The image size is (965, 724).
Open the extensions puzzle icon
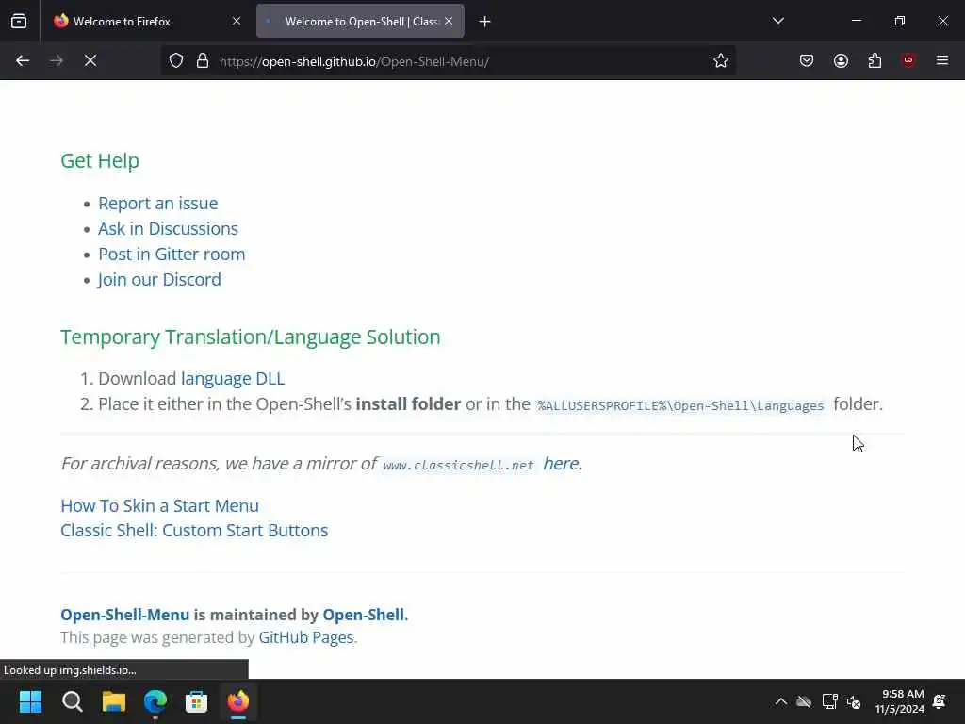875,60
